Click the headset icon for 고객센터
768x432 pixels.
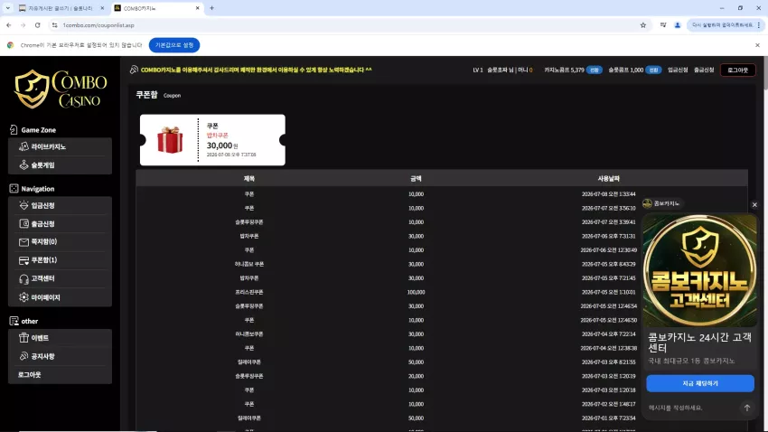click(23, 278)
